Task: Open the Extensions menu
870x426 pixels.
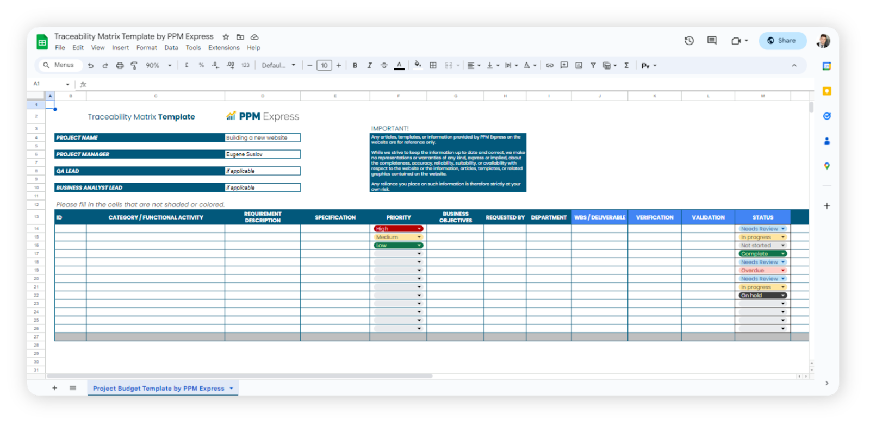Action: click(x=223, y=48)
